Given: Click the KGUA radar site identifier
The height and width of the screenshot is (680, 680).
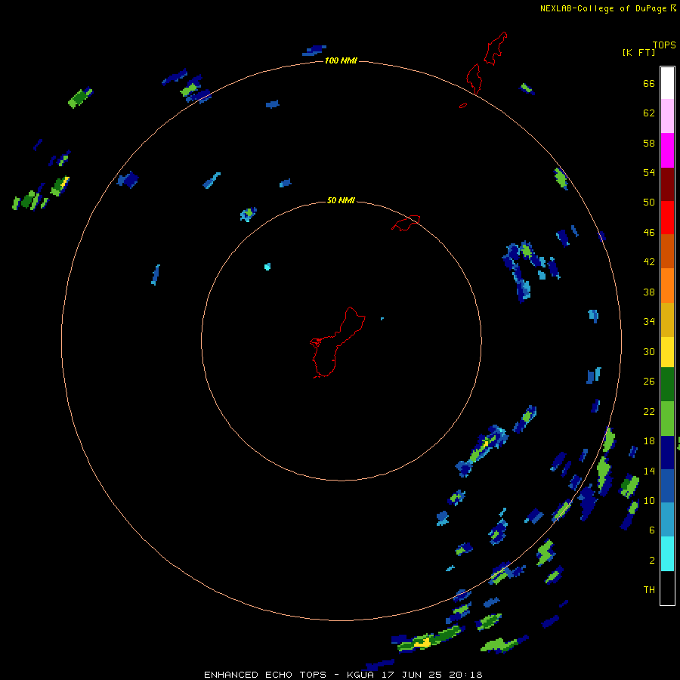Looking at the screenshot, I should pyautogui.click(x=362, y=675).
